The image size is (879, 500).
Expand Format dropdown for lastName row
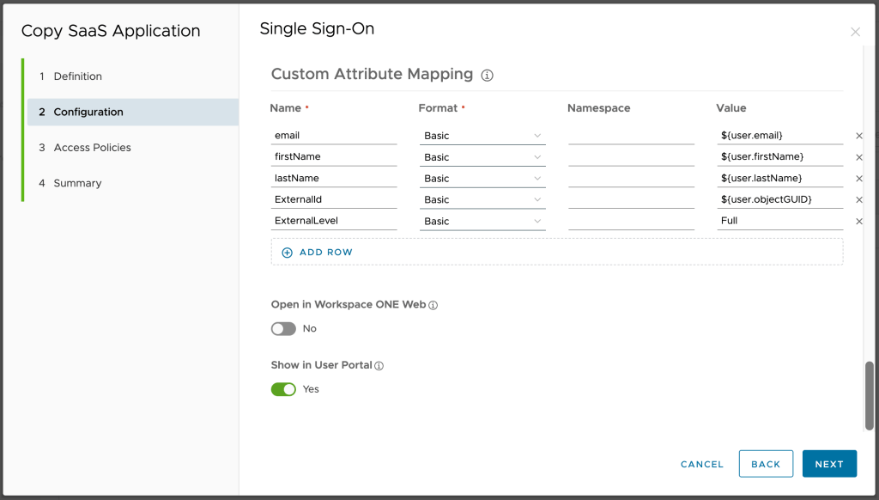(482, 179)
